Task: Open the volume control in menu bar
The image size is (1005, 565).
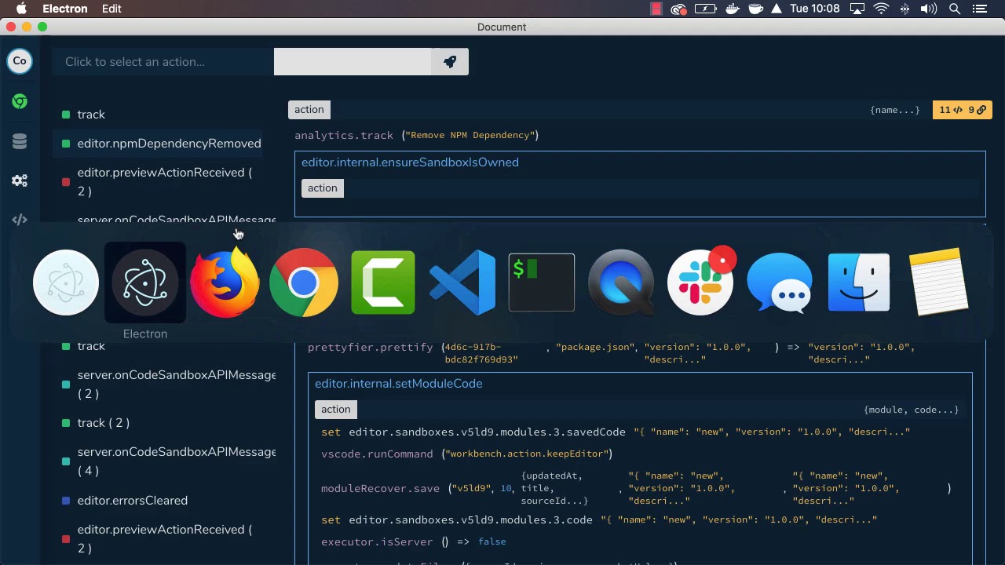Action: pyautogui.click(x=929, y=9)
